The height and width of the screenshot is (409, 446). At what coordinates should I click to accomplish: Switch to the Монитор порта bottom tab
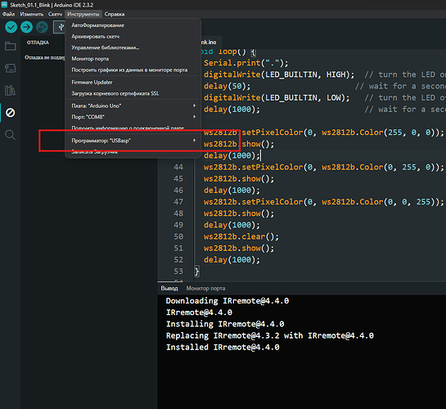tap(205, 288)
